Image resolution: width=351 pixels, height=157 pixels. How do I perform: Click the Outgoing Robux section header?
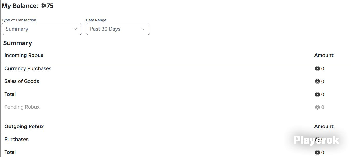coord(24,126)
